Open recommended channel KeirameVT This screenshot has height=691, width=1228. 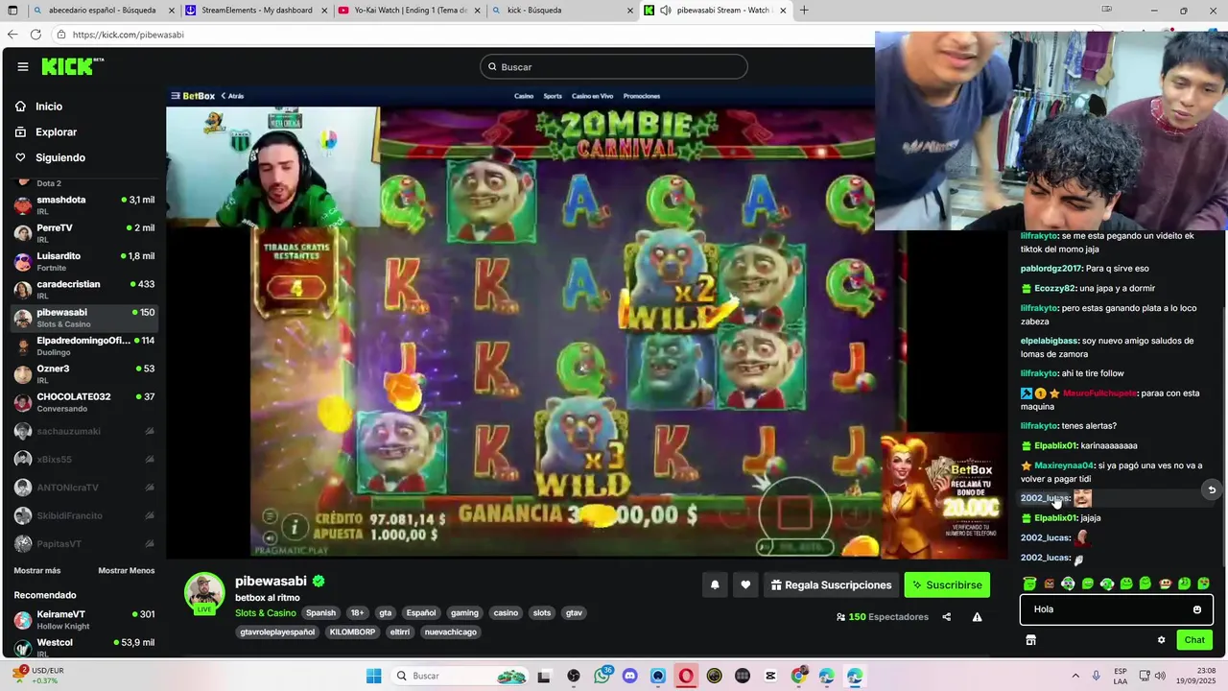[x=84, y=619]
